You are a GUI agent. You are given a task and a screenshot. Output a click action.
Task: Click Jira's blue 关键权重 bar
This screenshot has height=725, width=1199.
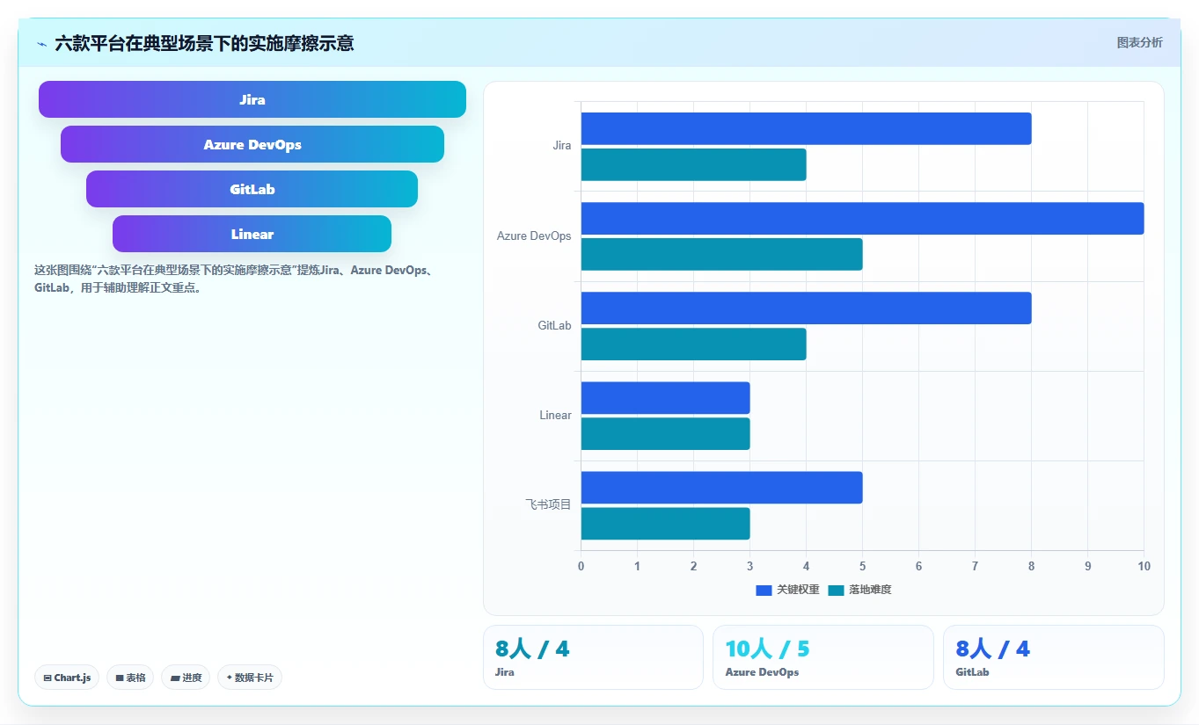[x=806, y=128]
